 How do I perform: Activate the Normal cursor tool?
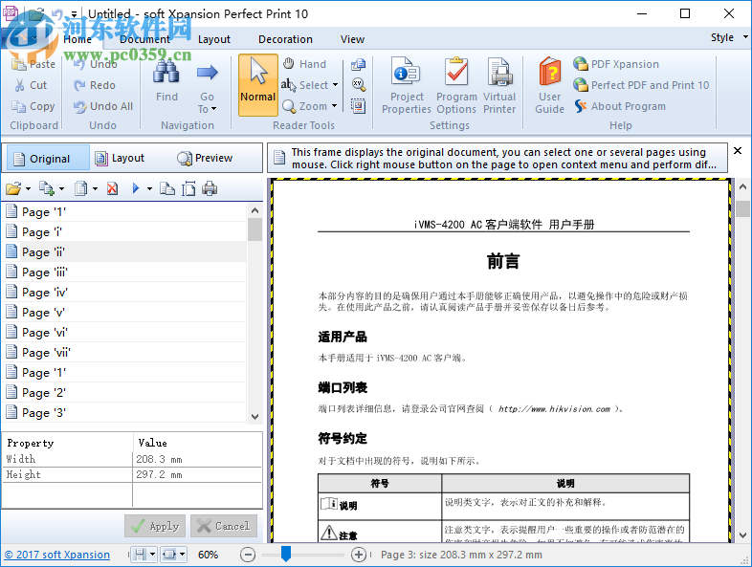[x=258, y=85]
